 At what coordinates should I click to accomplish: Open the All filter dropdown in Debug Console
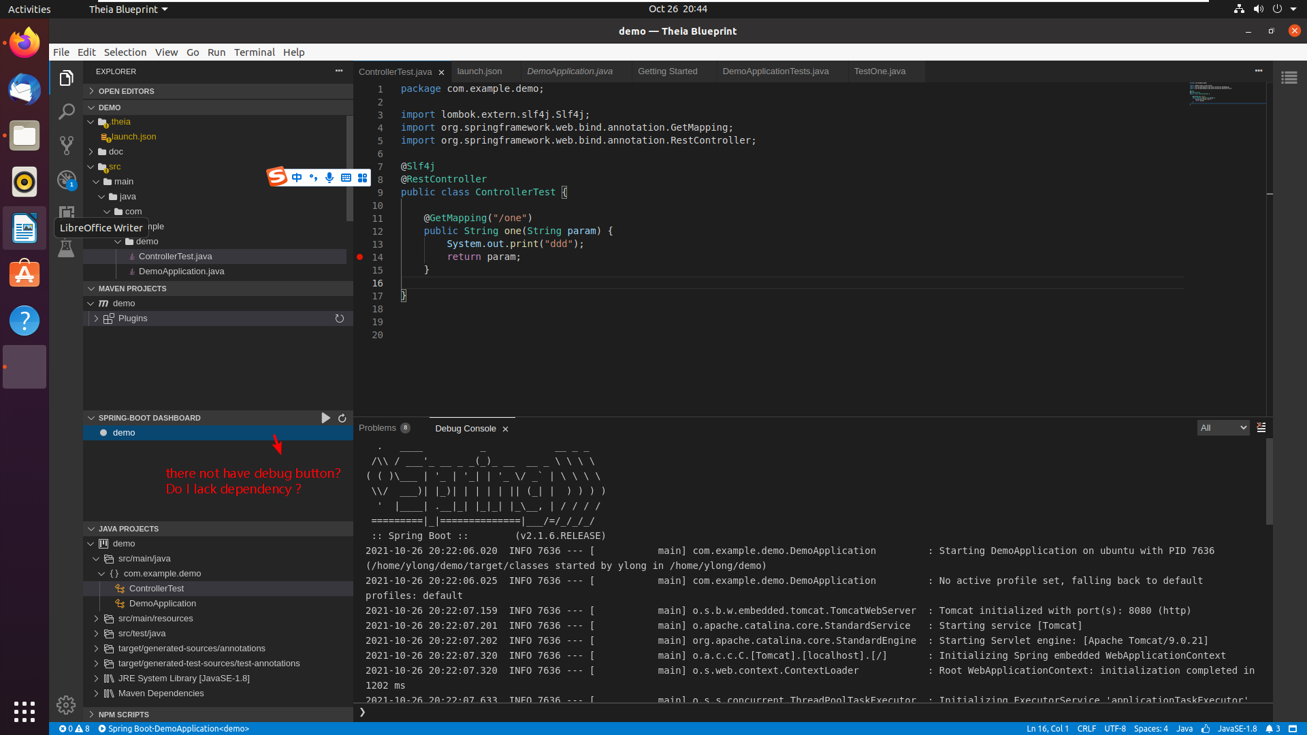point(1223,427)
